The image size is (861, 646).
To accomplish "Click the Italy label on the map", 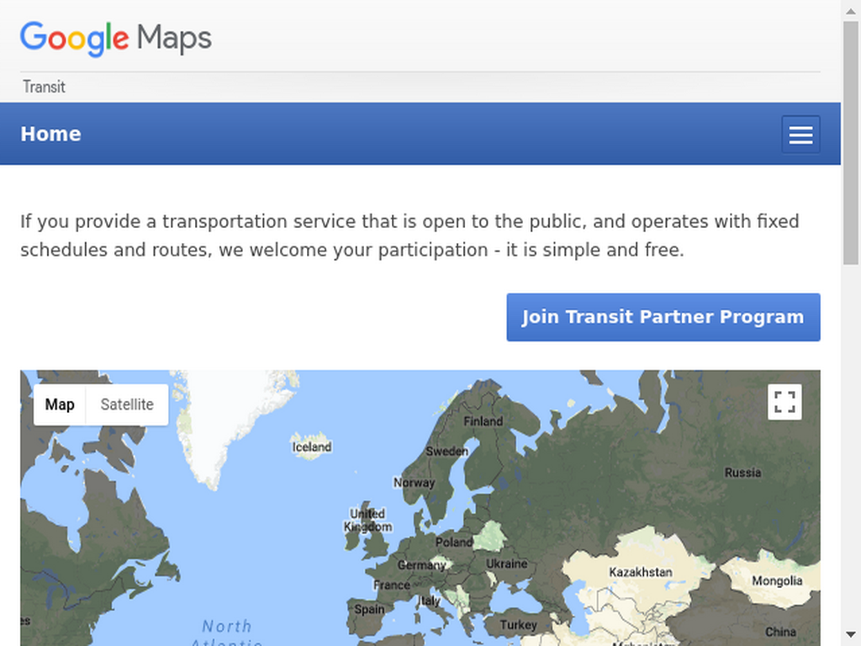I will 430,601.
